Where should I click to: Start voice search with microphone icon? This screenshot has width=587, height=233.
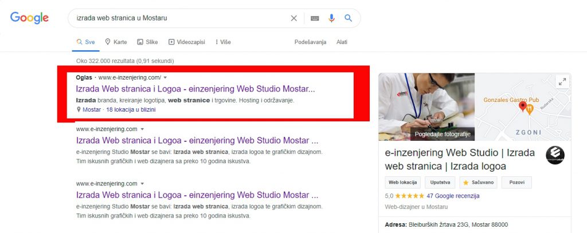click(x=331, y=18)
